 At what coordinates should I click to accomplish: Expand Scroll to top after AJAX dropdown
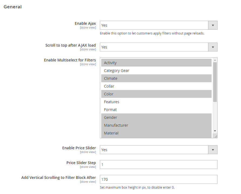pos(158,47)
